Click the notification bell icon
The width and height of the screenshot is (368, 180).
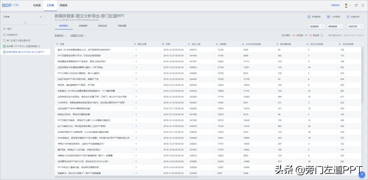[x=356, y=5]
